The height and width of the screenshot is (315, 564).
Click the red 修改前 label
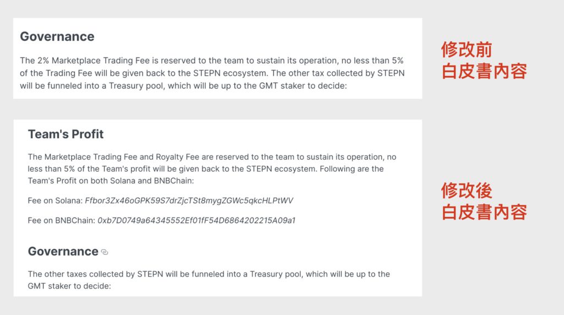[x=467, y=50]
